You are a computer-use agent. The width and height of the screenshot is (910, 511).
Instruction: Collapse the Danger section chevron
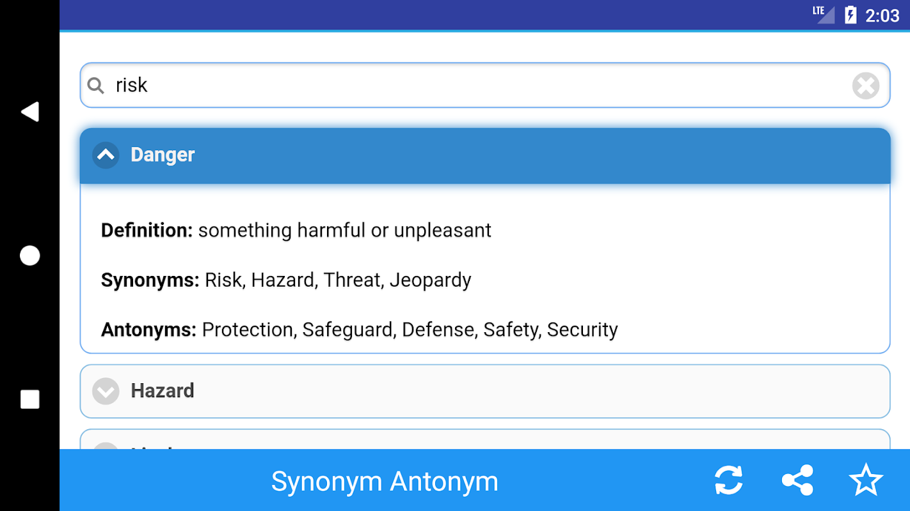pos(106,155)
